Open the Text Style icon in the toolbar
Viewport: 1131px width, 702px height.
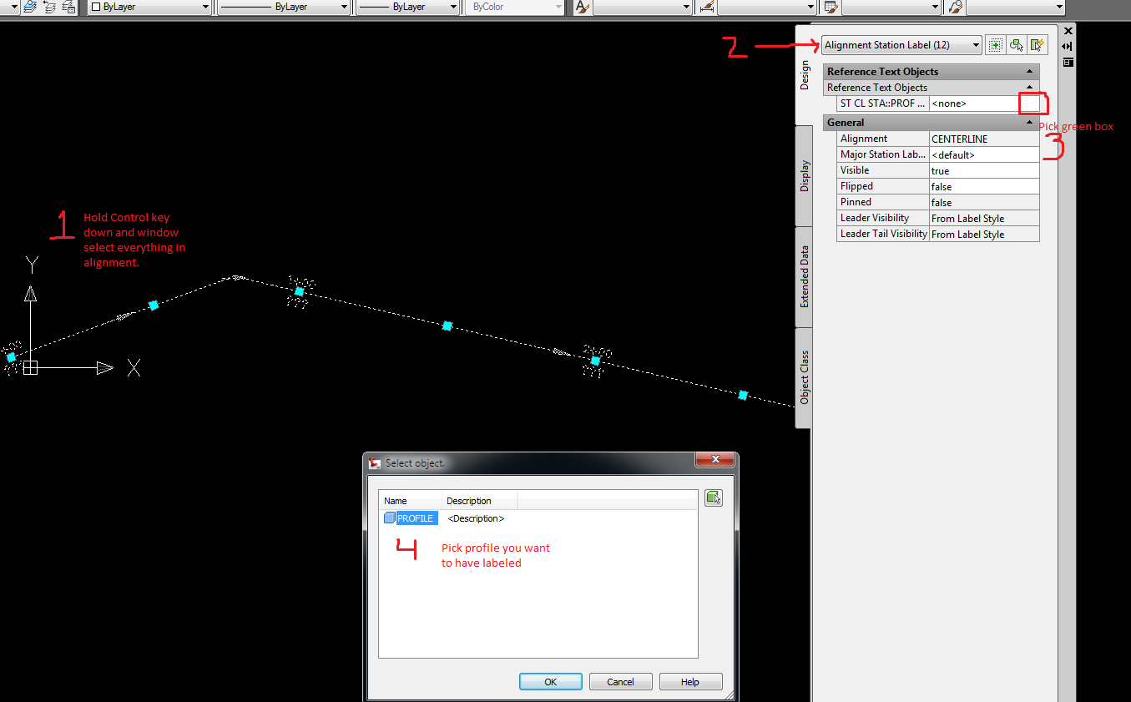click(x=582, y=7)
